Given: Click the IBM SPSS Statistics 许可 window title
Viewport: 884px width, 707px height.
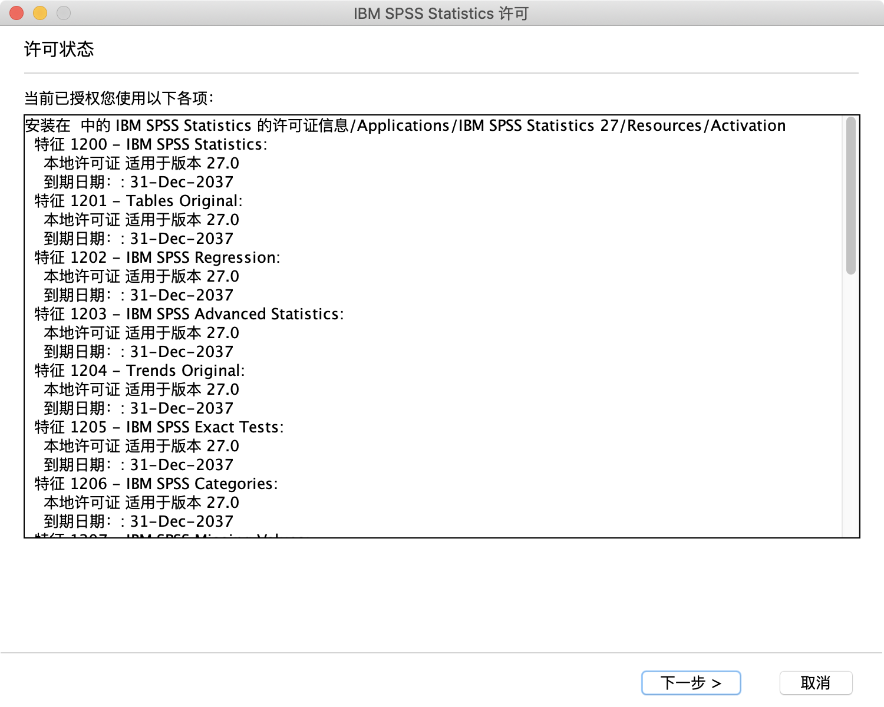Looking at the screenshot, I should pos(441,13).
